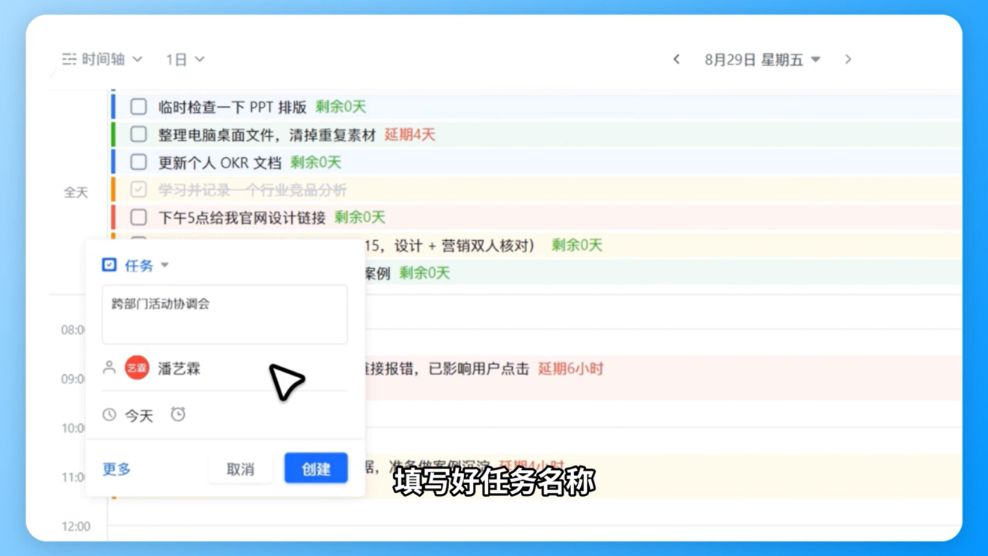Open the 1日 range dropdown
This screenshot has height=556, width=988.
tap(185, 59)
